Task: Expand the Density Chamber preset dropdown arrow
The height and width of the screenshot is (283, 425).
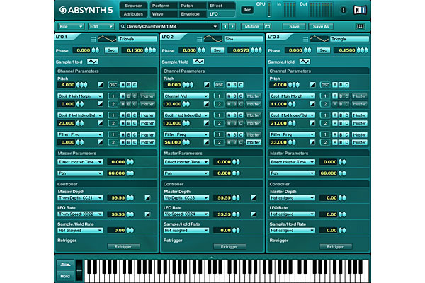Action: point(215,27)
